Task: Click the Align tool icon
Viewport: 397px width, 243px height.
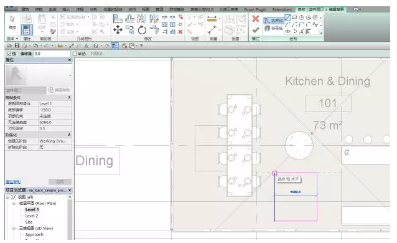Action: pyautogui.click(x=117, y=19)
